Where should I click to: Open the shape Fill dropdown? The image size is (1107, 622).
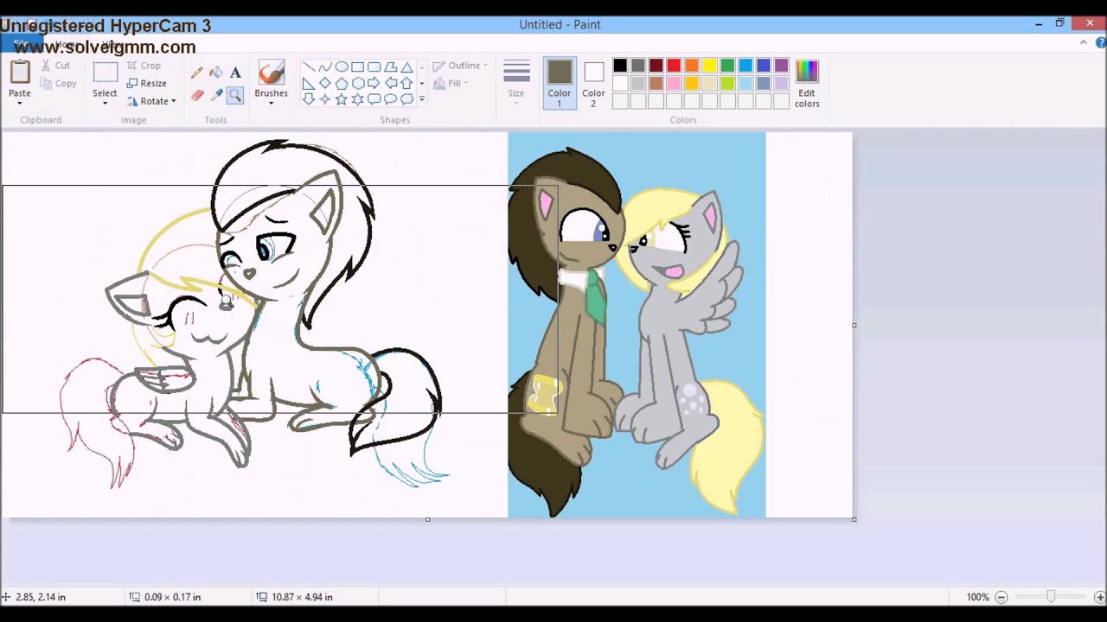450,83
